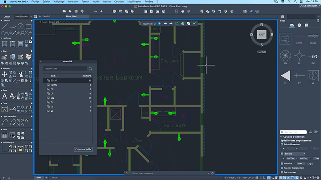Enable the Rotation checkbox
Viewport: 321px width, 180px height.
[282, 164]
